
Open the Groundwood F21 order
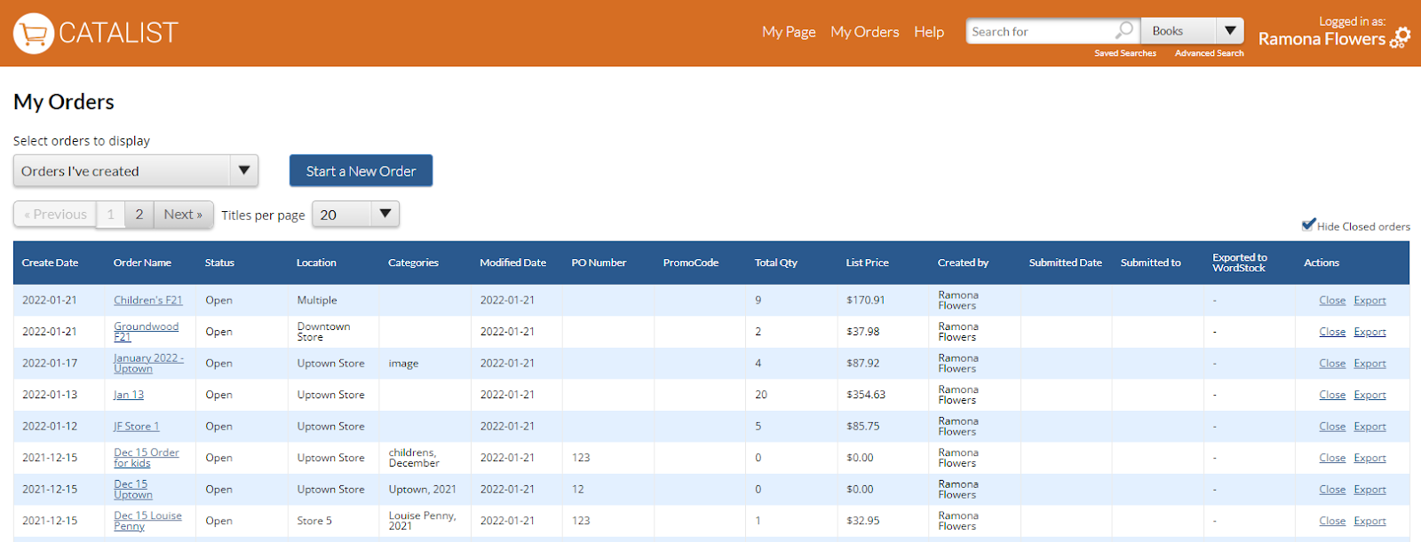pyautogui.click(x=146, y=332)
